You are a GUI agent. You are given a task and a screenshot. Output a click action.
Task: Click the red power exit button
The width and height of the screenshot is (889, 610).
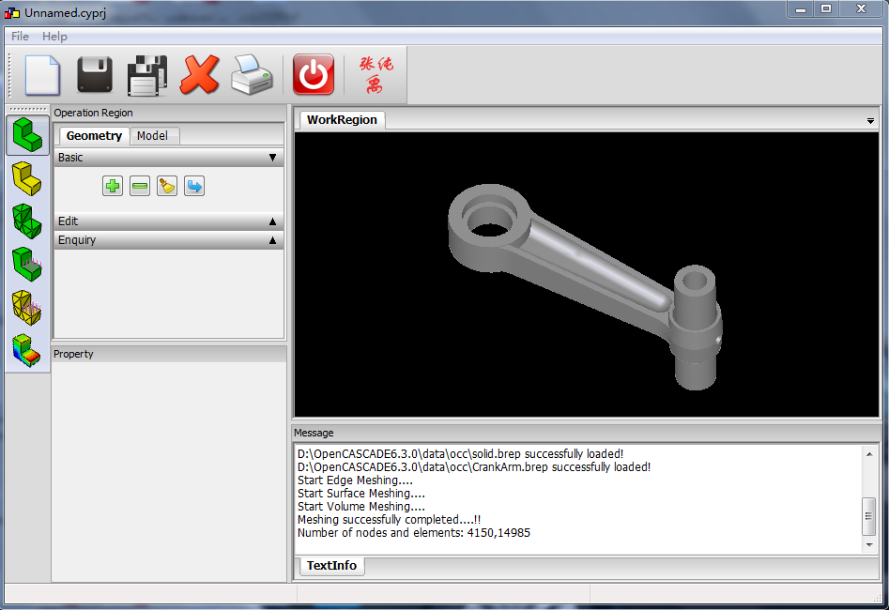click(314, 74)
